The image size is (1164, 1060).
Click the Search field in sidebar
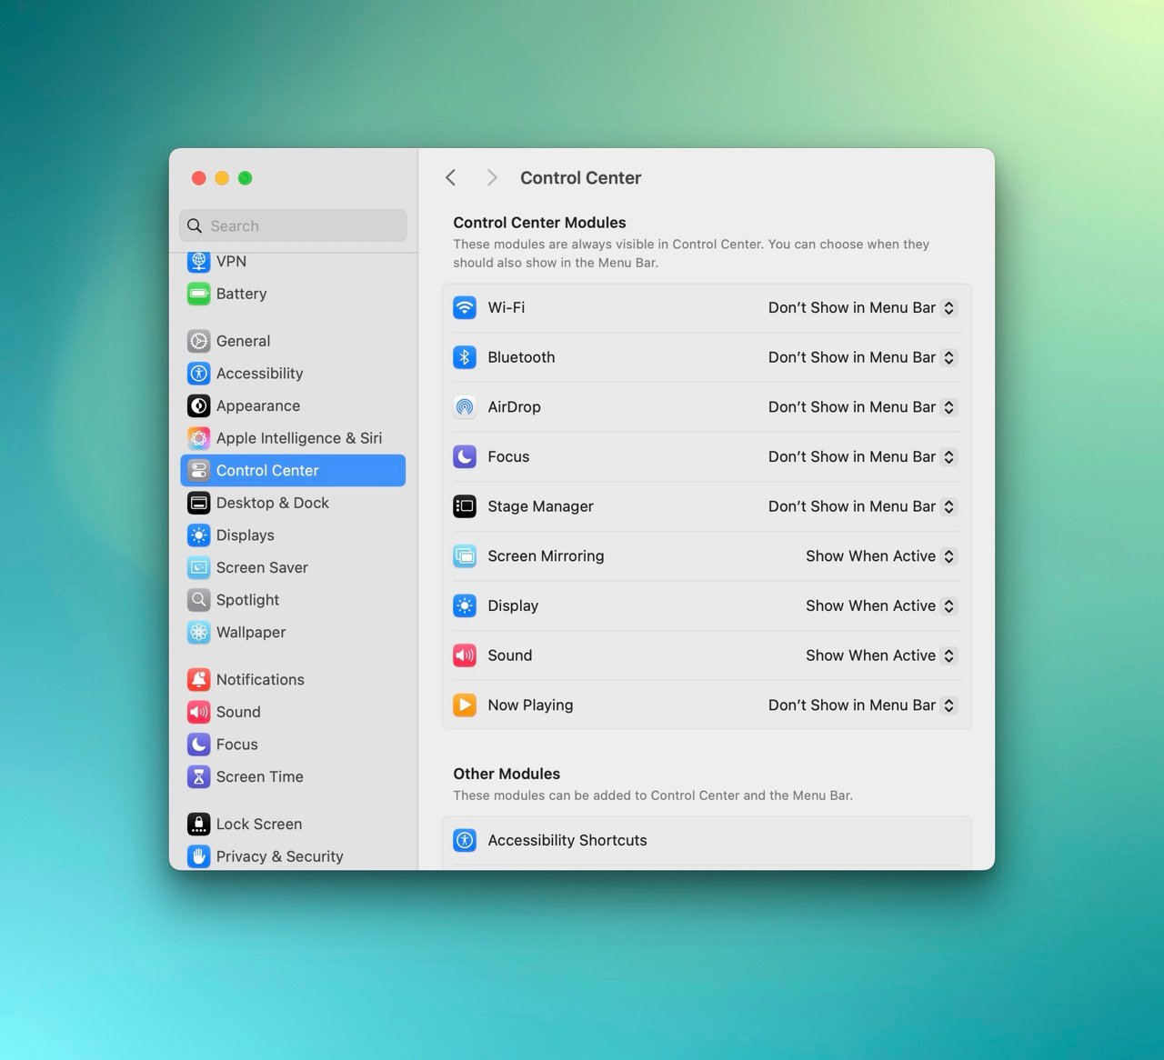[x=293, y=225]
